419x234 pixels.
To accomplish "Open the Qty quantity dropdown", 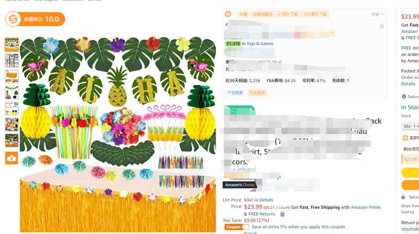I will pyautogui.click(x=410, y=126).
